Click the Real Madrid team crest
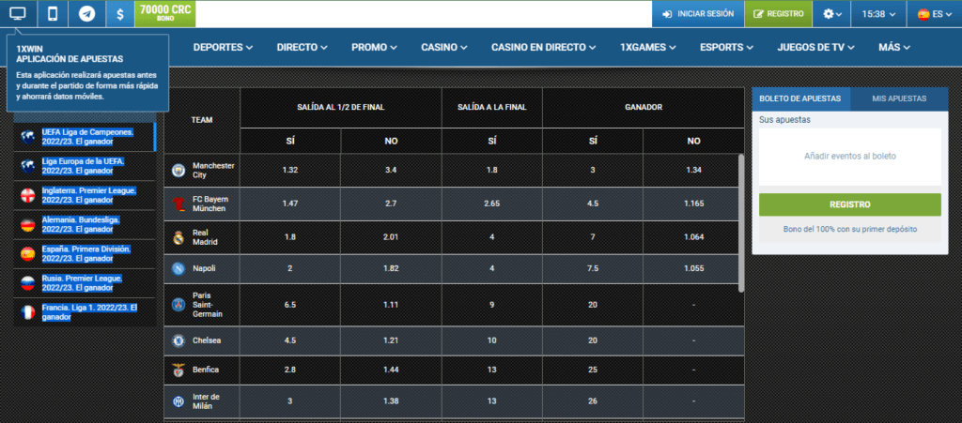This screenshot has height=423, width=962. point(178,237)
